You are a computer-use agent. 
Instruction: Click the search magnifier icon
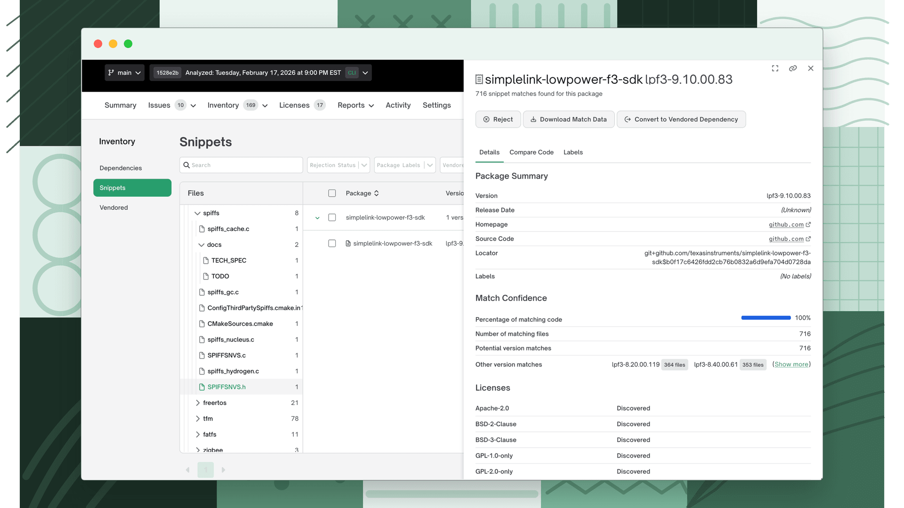pyautogui.click(x=186, y=165)
